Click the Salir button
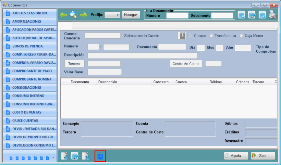Image resolution: width=281 pixels, height=165 pixels. point(263,156)
